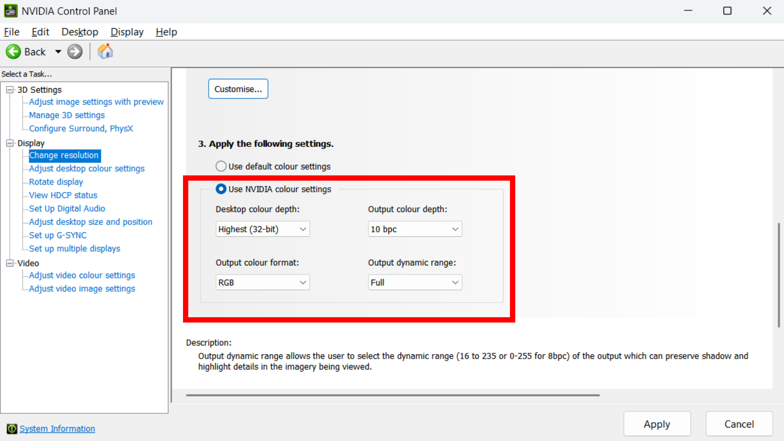Open Adjust video image settings
The height and width of the screenshot is (441, 784).
tap(82, 289)
